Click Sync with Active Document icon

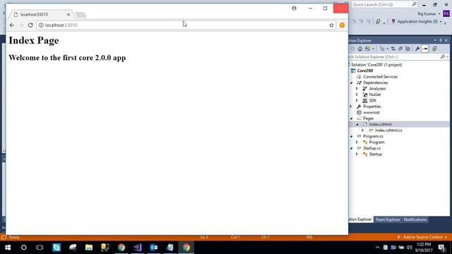pyautogui.click(x=393, y=49)
